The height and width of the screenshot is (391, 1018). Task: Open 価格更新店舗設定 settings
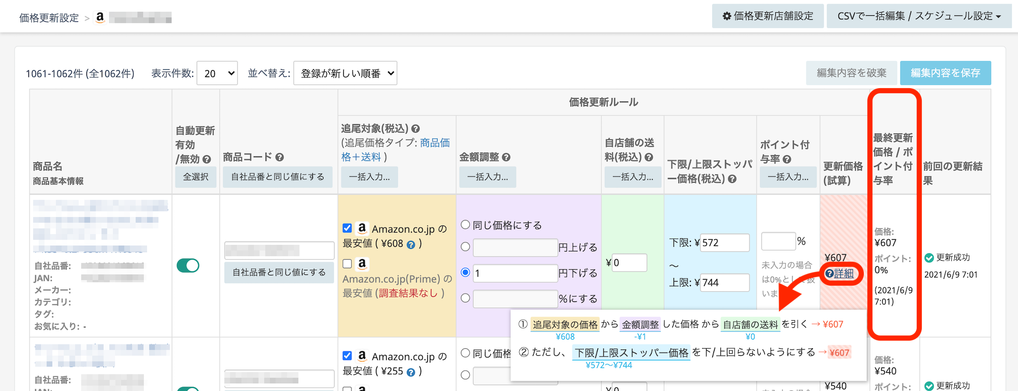point(768,16)
